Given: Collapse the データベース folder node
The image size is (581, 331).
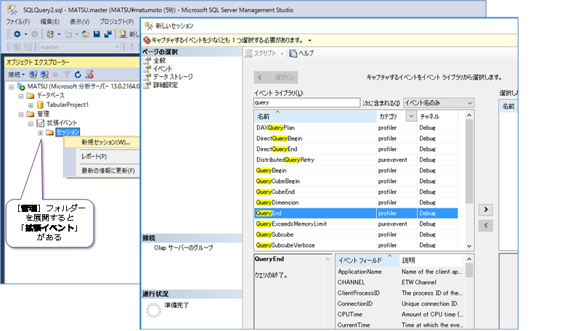Looking at the screenshot, I should tap(21, 96).
